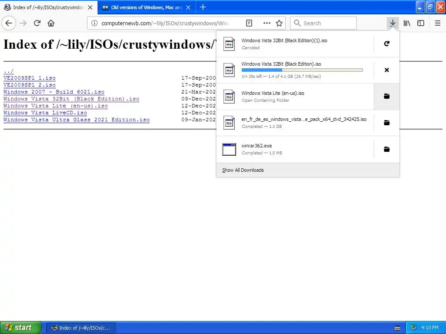Go back to the previous page
Image resolution: width=446 pixels, height=334 pixels.
point(9,23)
